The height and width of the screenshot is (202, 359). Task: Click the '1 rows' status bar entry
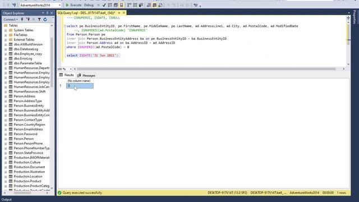tap(342, 193)
